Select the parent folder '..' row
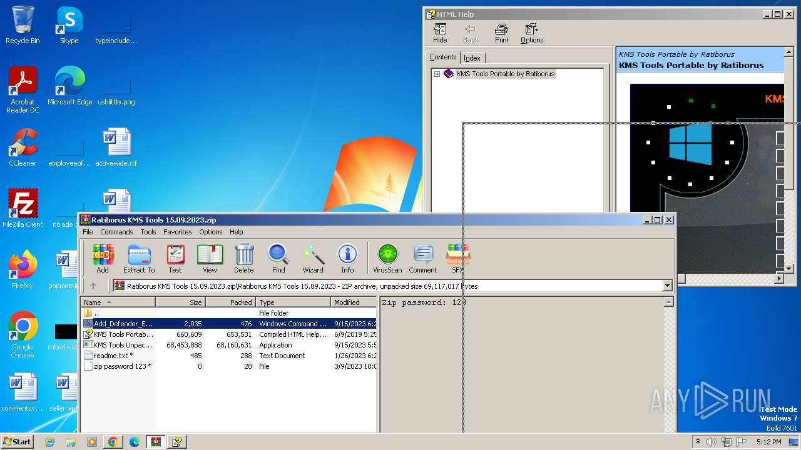The width and height of the screenshot is (801, 450). [x=229, y=313]
